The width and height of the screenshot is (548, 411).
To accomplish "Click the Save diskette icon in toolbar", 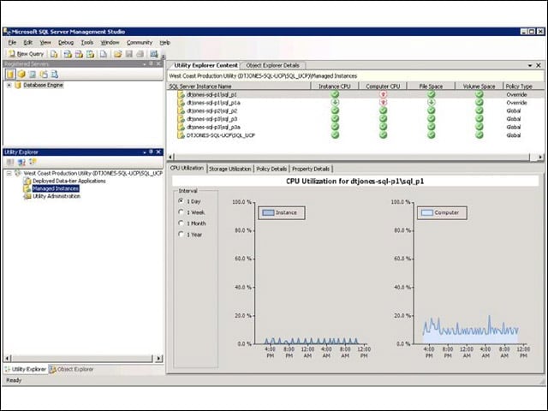I will click(x=129, y=54).
